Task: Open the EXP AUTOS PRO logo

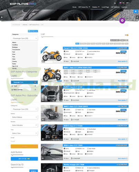Action: [x=23, y=4]
